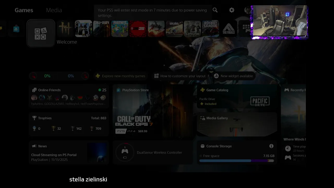334x188 pixels.
Task: Click the silver trophy icon beside 142
Action: point(73,128)
